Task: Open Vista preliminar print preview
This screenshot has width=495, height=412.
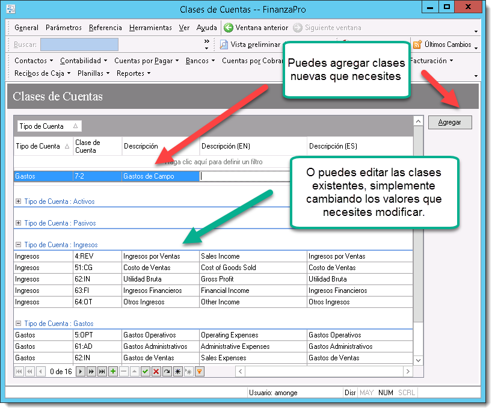Action: 250,45
